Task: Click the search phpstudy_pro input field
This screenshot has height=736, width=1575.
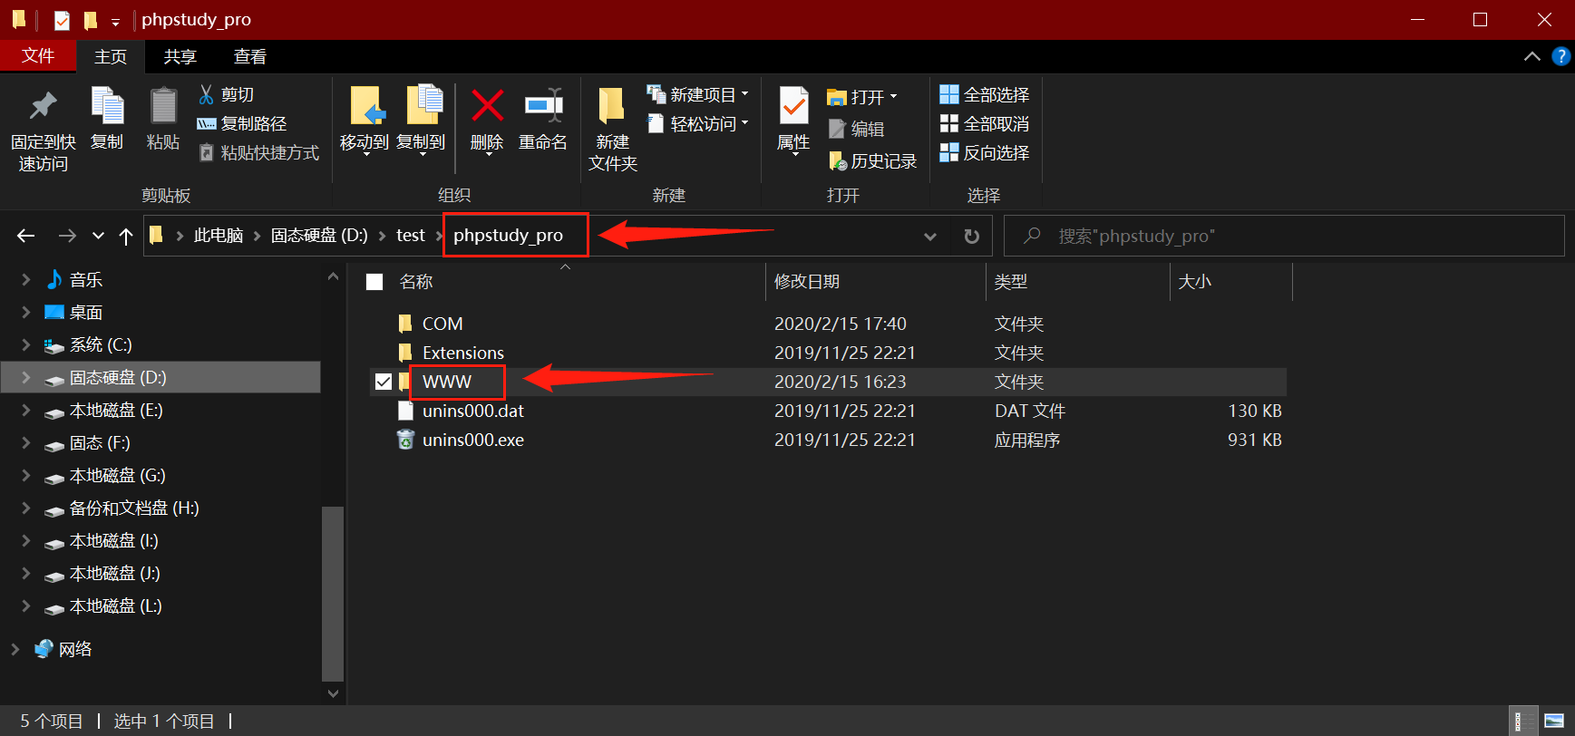Action: click(x=1284, y=236)
